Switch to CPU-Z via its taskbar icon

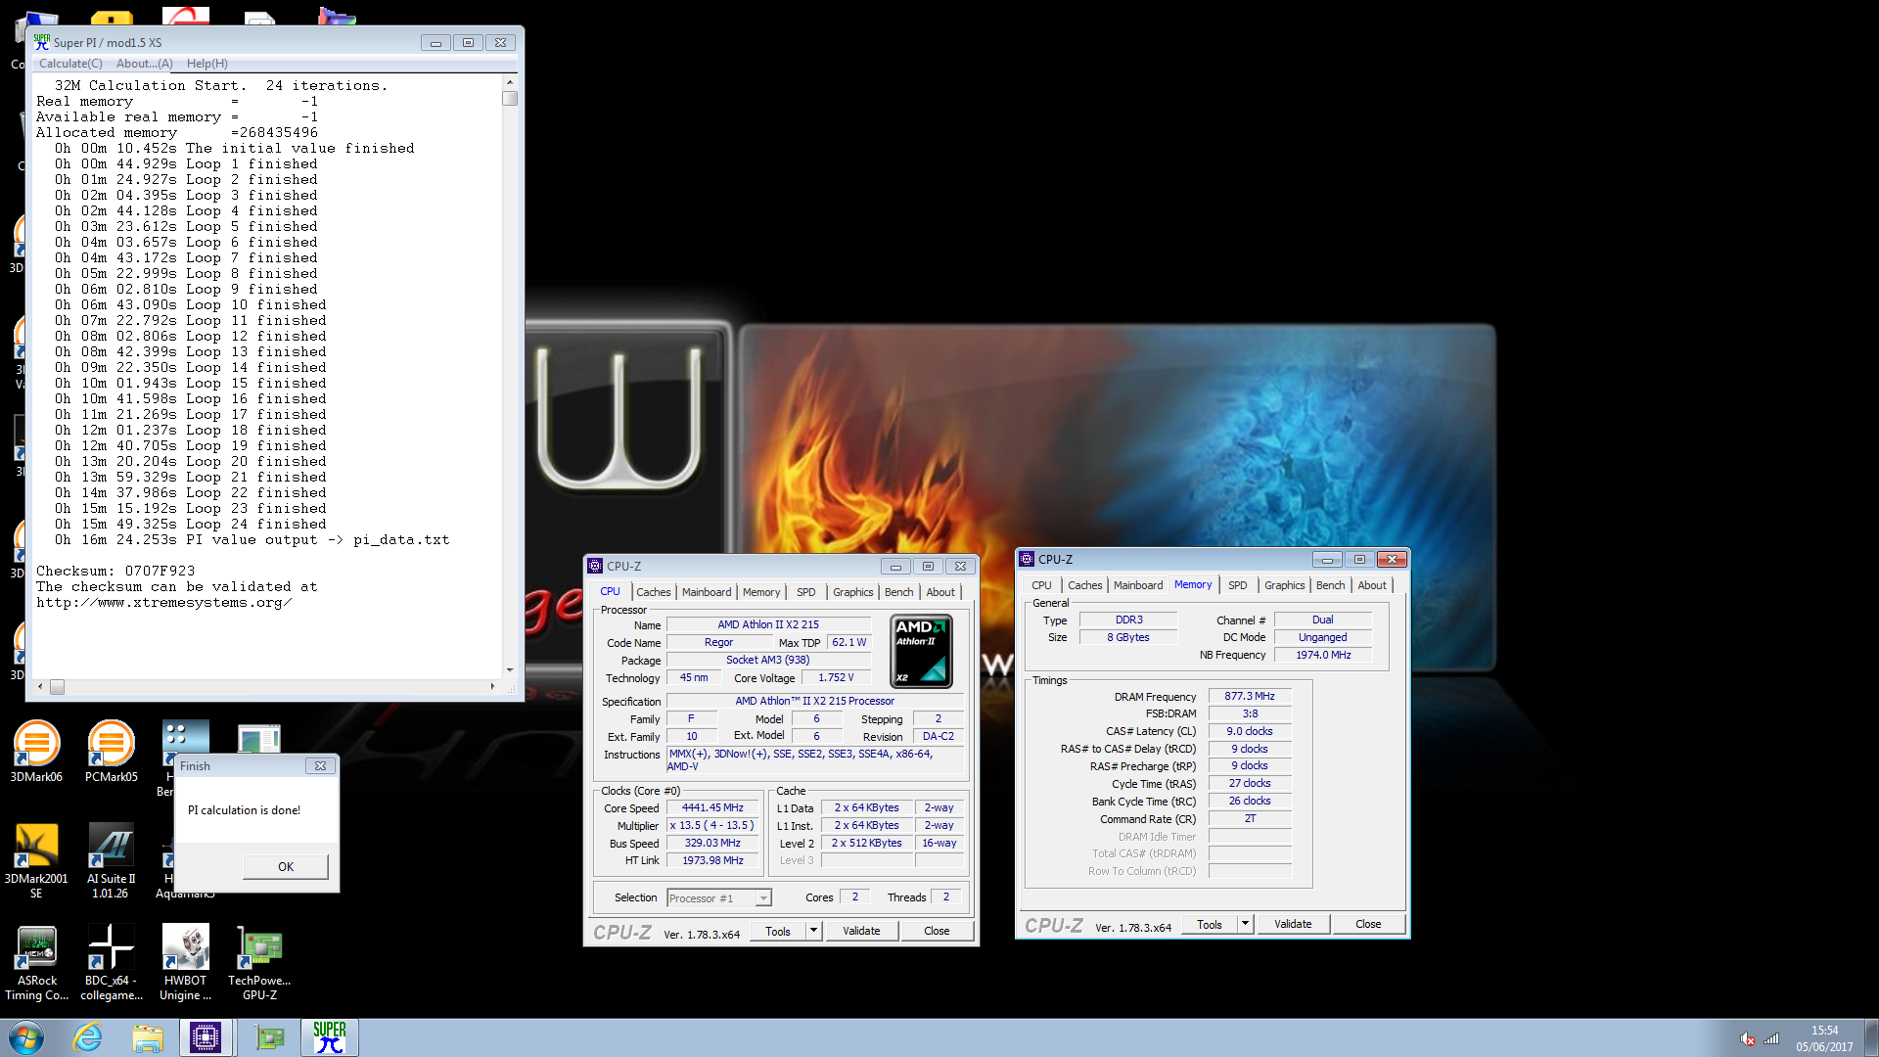click(x=206, y=1037)
